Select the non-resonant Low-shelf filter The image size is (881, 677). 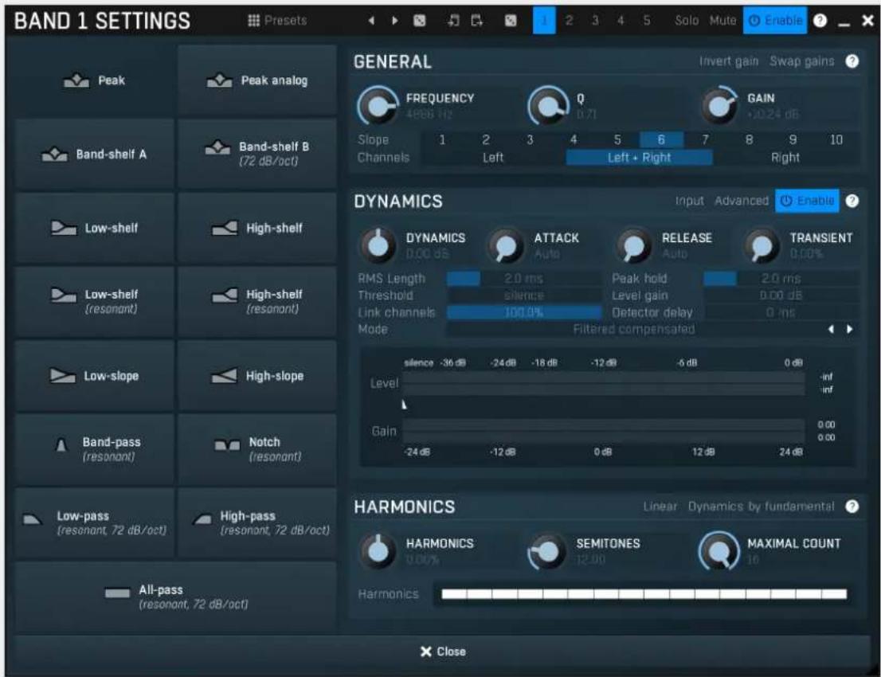pyautogui.click(x=94, y=228)
